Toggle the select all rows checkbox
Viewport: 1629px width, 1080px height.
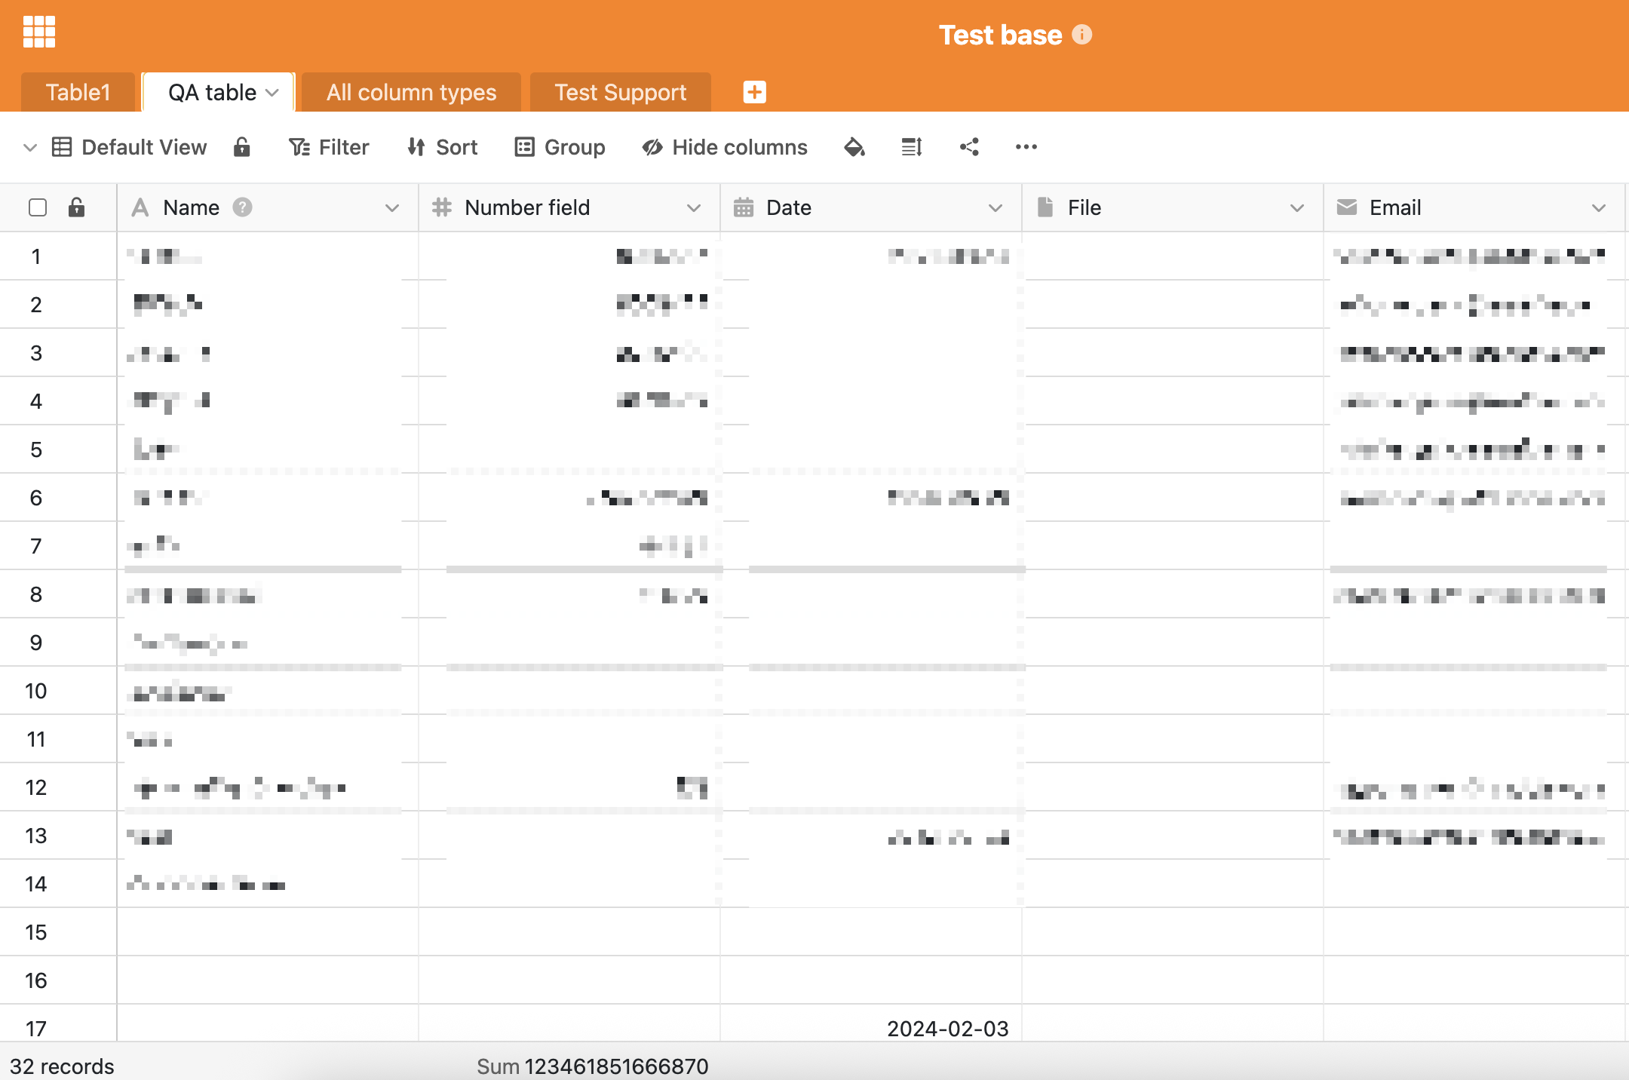click(x=38, y=207)
